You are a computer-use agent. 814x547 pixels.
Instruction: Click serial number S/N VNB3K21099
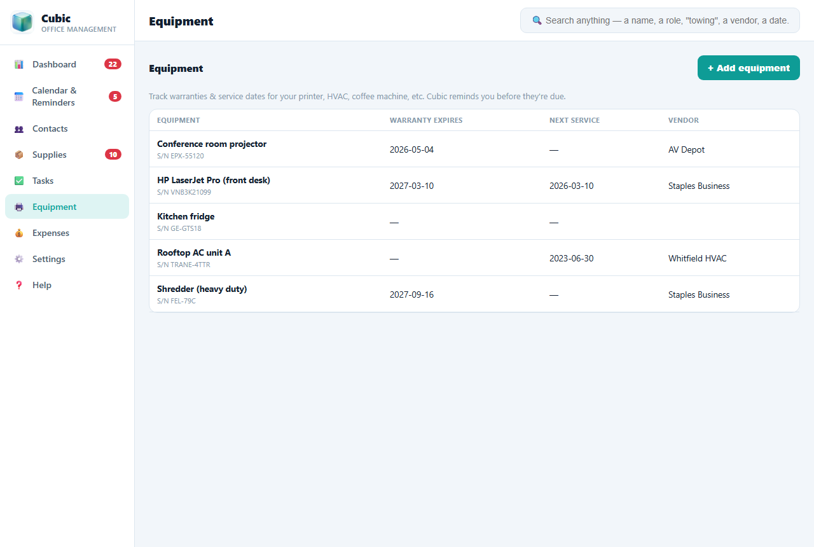coord(184,192)
